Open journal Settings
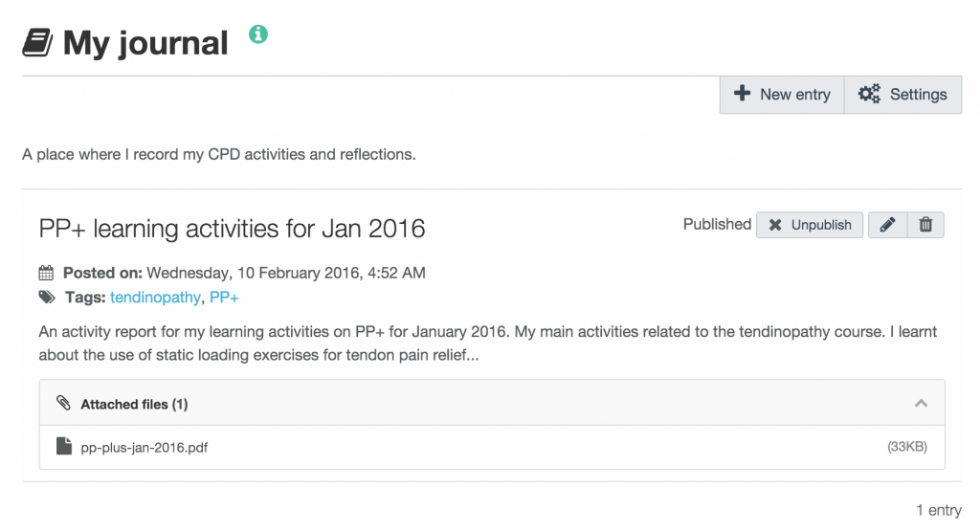Viewport: 980px width, 532px height. pyautogui.click(x=902, y=95)
